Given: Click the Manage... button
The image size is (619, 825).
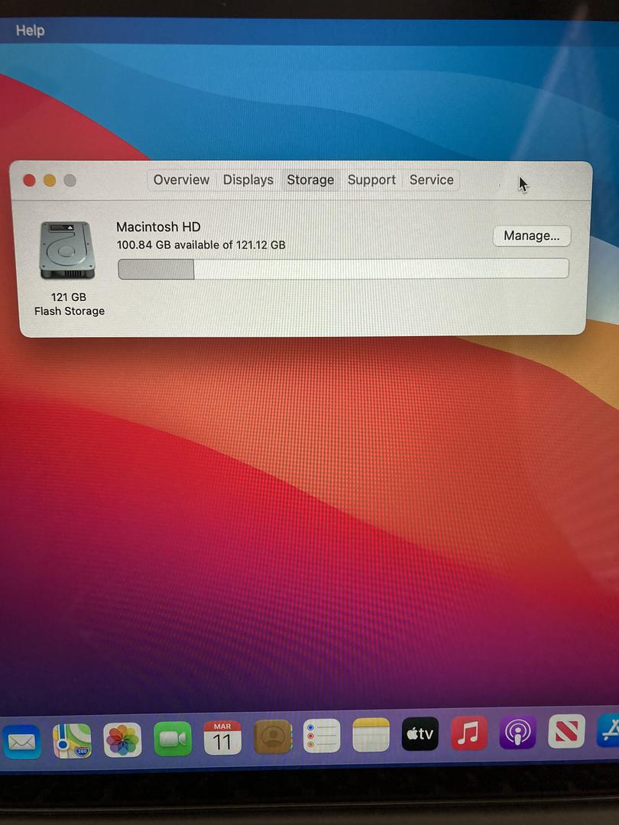Looking at the screenshot, I should pyautogui.click(x=532, y=236).
